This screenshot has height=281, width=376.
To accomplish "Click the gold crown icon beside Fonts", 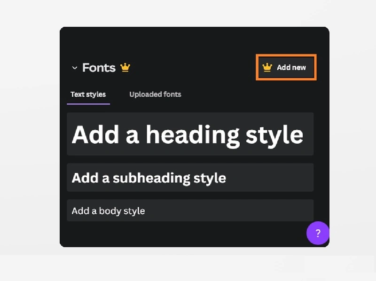I will (x=125, y=68).
